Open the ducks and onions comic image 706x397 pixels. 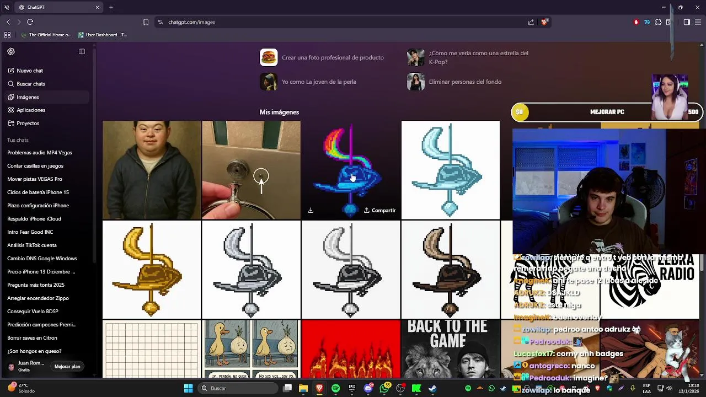pos(251,350)
